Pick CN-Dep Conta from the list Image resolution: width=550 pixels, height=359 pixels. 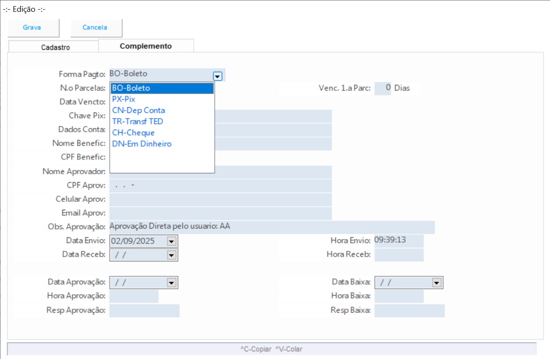click(x=138, y=110)
